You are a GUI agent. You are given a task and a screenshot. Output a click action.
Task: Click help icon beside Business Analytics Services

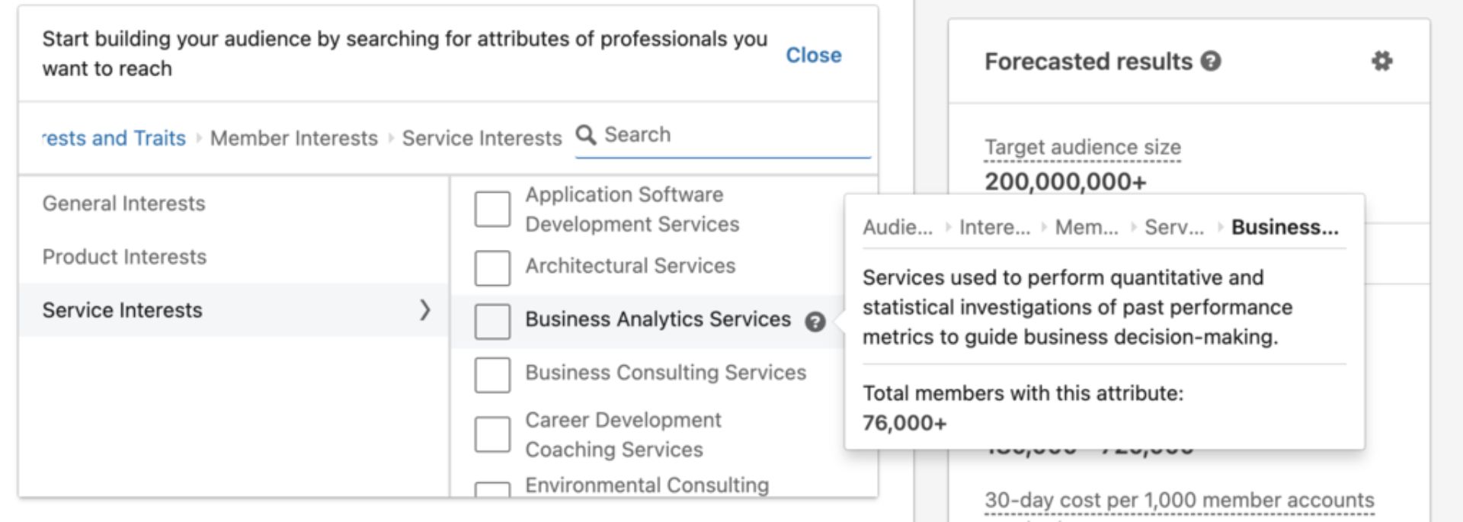(x=816, y=322)
